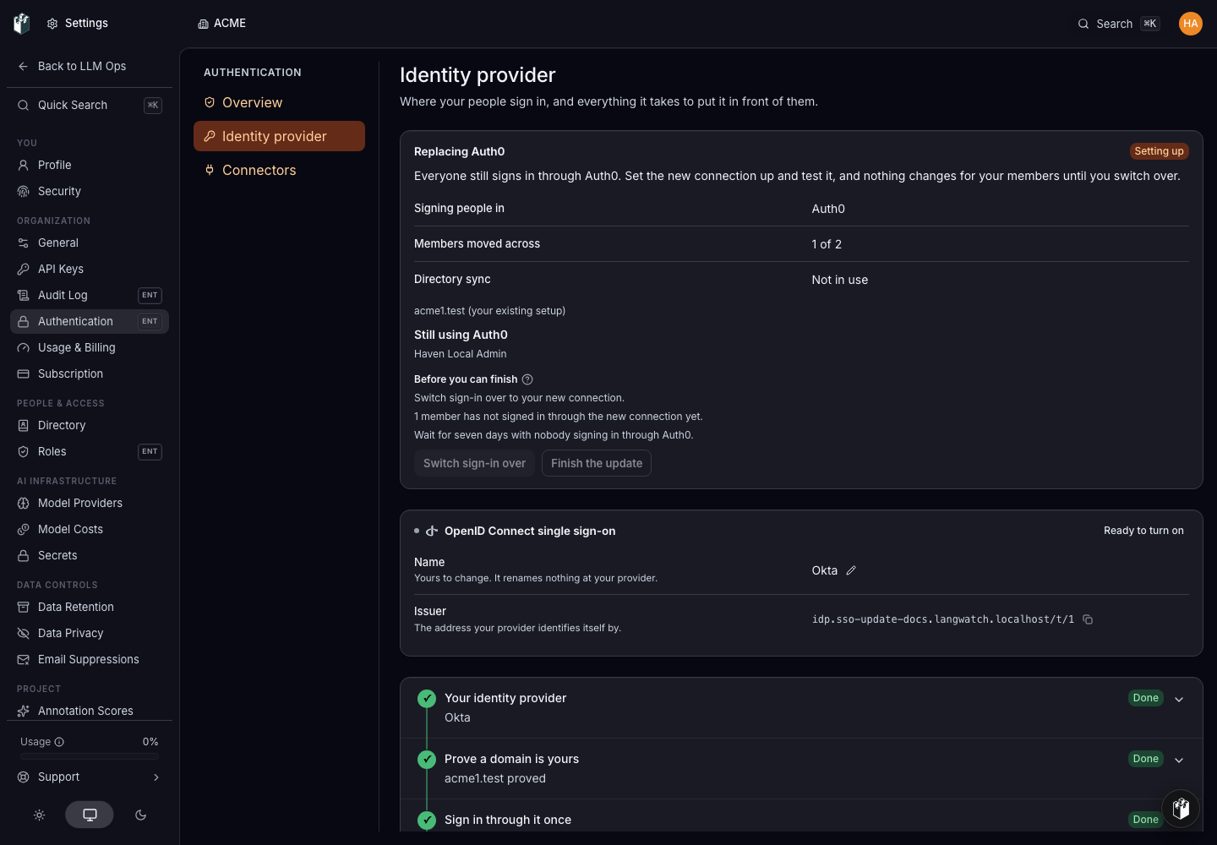Click the LangWatch logo icon in the header
The width and height of the screenshot is (1217, 845).
tap(22, 24)
